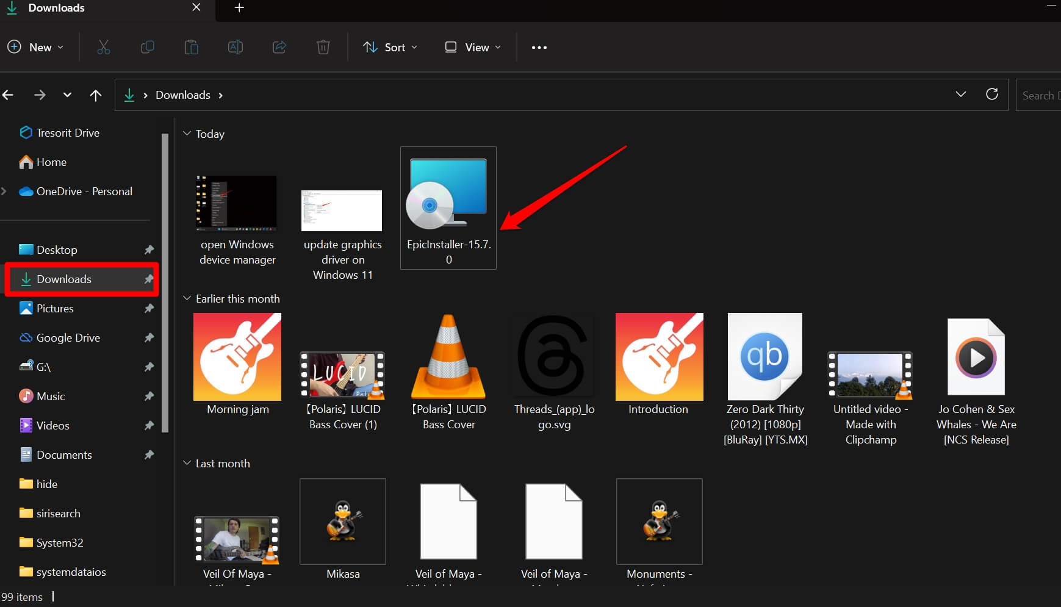The image size is (1061, 607).
Task: Toggle the pin beside Documents
Action: (x=149, y=454)
